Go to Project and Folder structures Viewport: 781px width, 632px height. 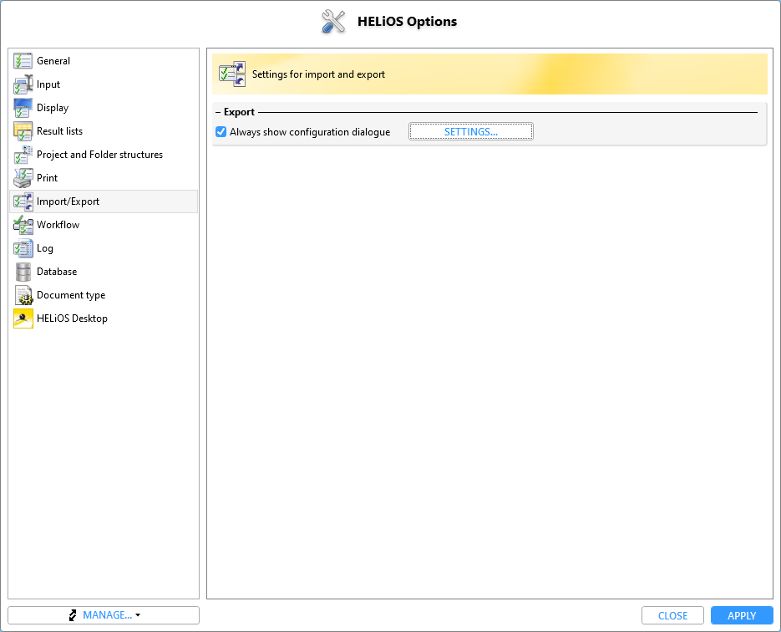99,155
